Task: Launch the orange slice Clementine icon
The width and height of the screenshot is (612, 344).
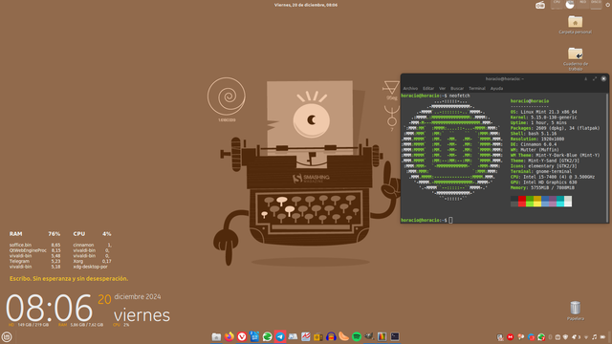Action: (x=344, y=336)
